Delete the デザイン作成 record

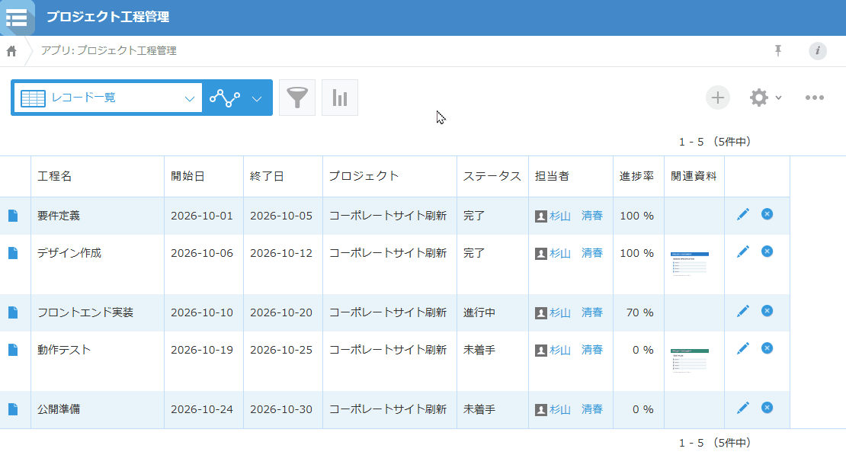point(767,252)
